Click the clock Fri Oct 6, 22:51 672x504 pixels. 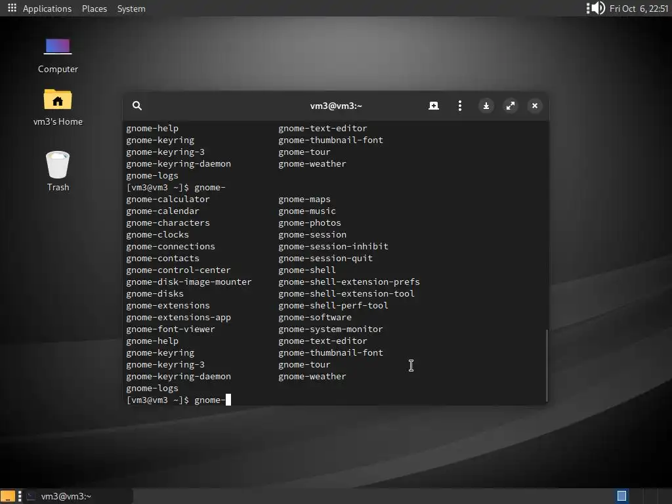[639, 9]
